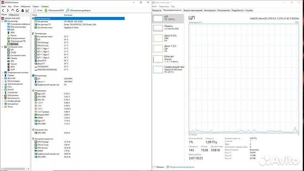The height and width of the screenshot is (171, 304).
Task: Select Тесты tree item
Action: (x=8, y=107)
